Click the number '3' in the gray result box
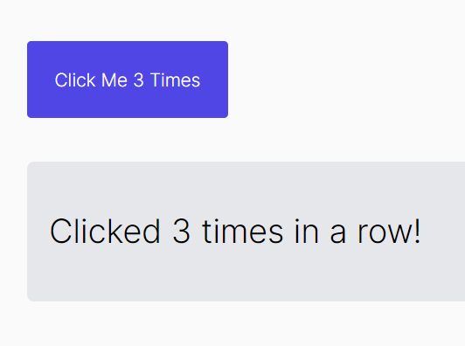Screen dimensions: 465x346 coord(181,231)
